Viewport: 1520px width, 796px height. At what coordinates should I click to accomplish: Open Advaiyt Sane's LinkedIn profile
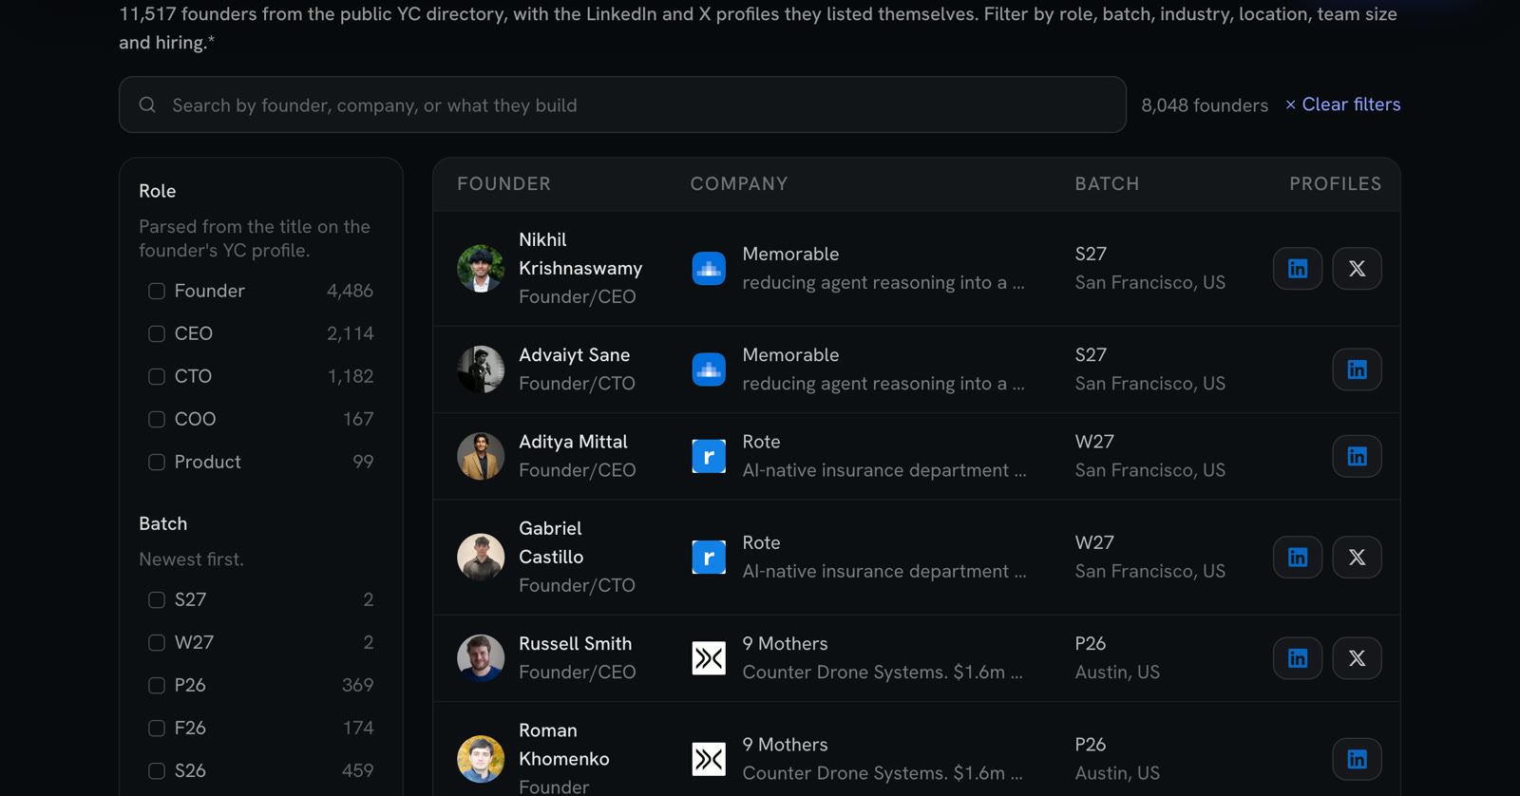[x=1357, y=370]
